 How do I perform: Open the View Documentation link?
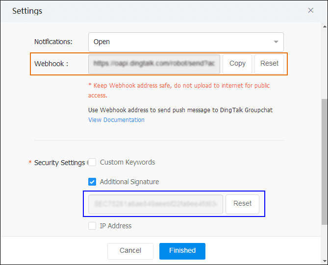[x=116, y=120]
